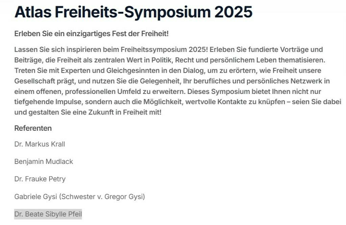Click the highlighted Dr. Beate Sibylle Pfeil

pos(48,214)
